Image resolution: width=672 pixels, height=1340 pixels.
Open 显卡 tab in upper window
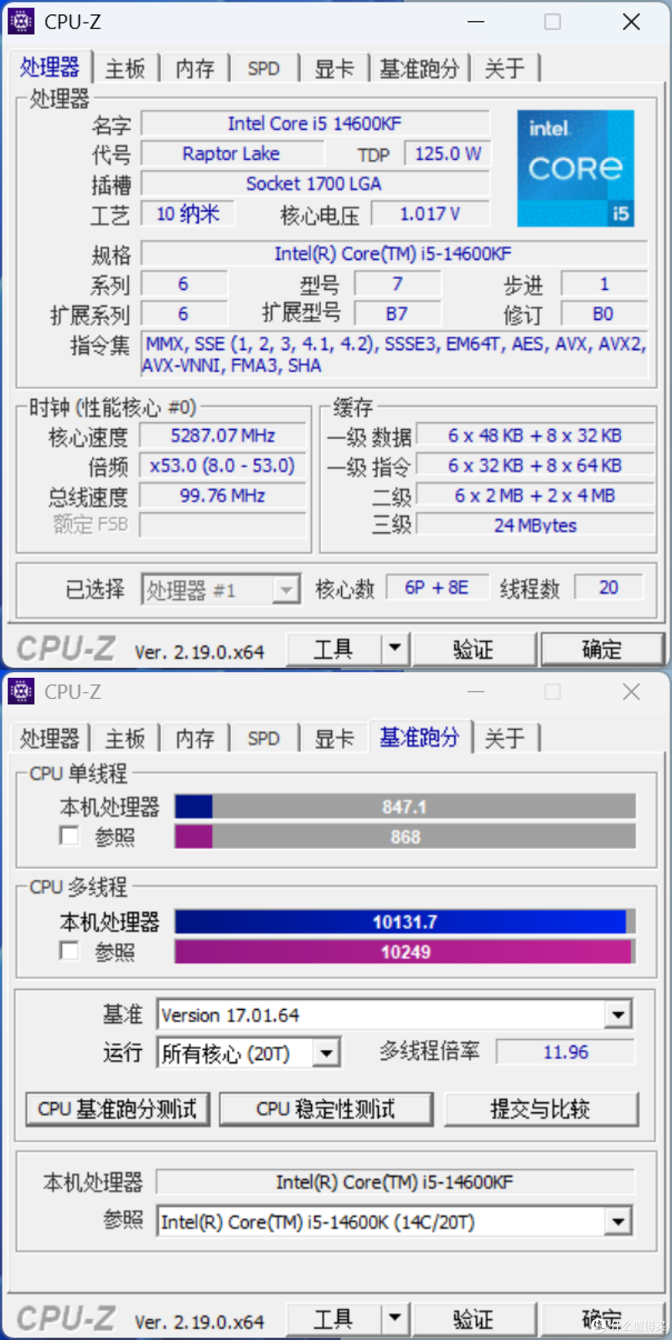[x=334, y=68]
